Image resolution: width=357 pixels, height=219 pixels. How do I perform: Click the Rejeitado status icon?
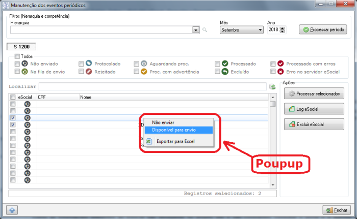pos(89,72)
